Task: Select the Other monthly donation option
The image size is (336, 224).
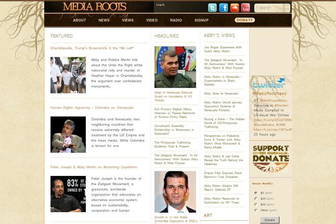Action: click(x=256, y=211)
